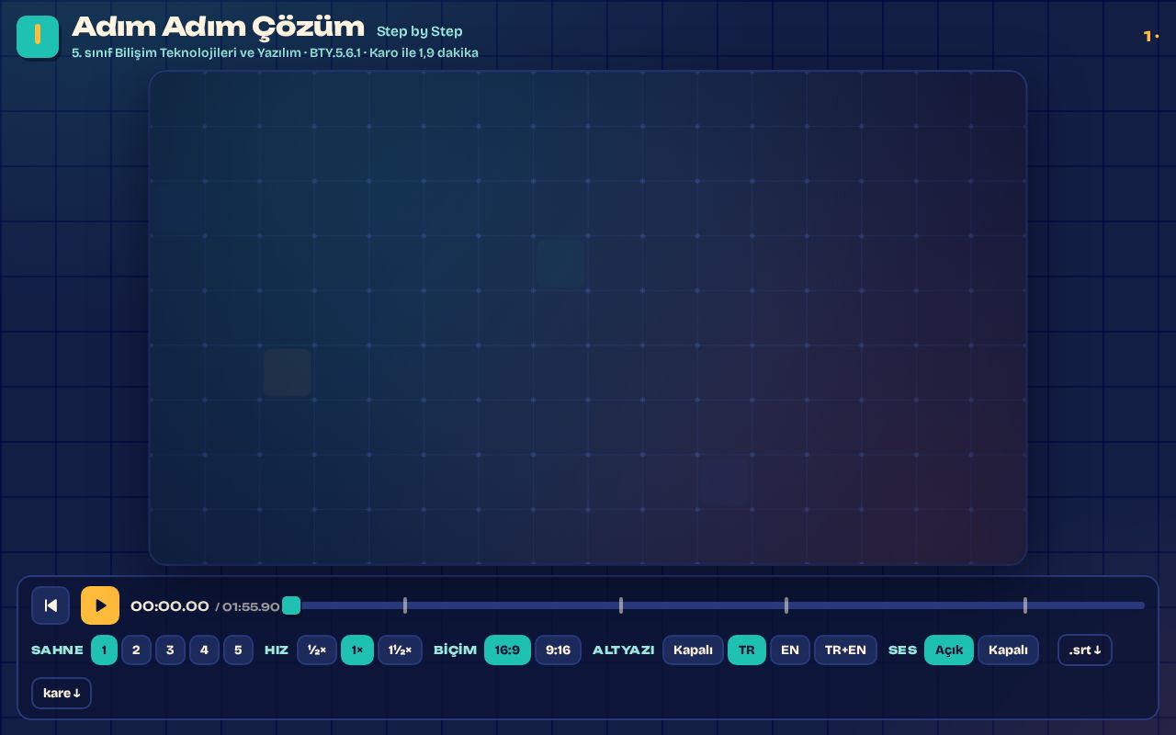
Task: Click the fourth scene marker on the timeline
Action: [x=1025, y=605]
